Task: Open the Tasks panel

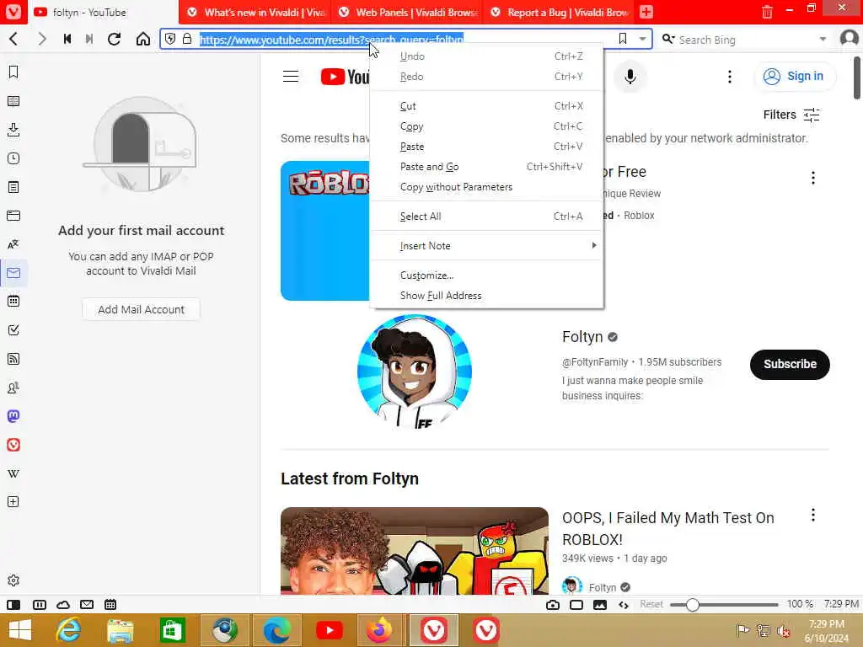Action: click(13, 330)
